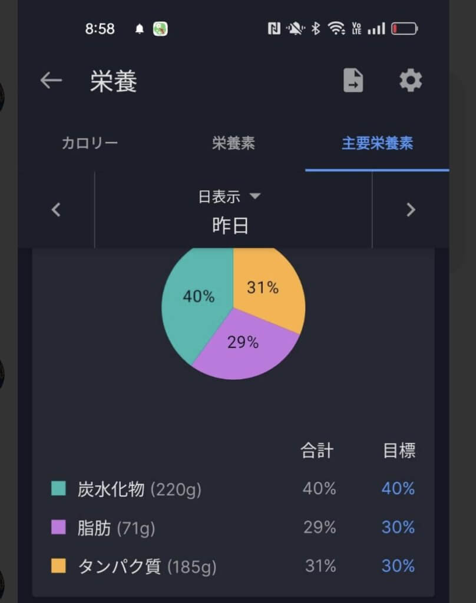Tap the Wi-Fi status icon

[336, 28]
